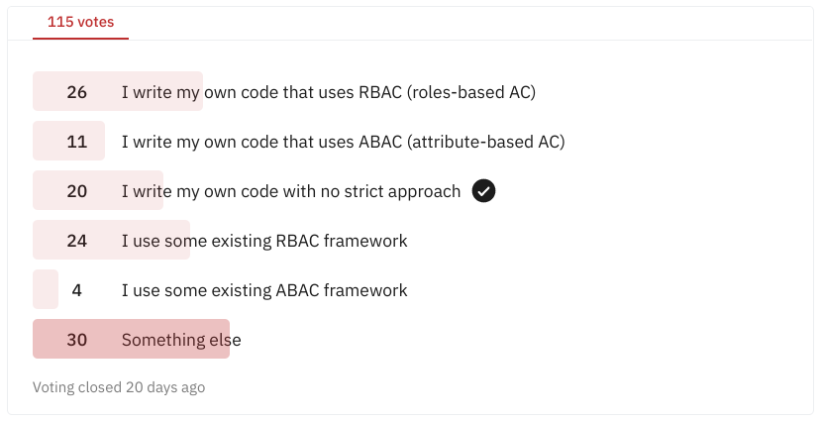Image resolution: width=821 pixels, height=421 pixels.
Task: Pick 'I write my own code with no strict approach'
Action: (x=291, y=191)
